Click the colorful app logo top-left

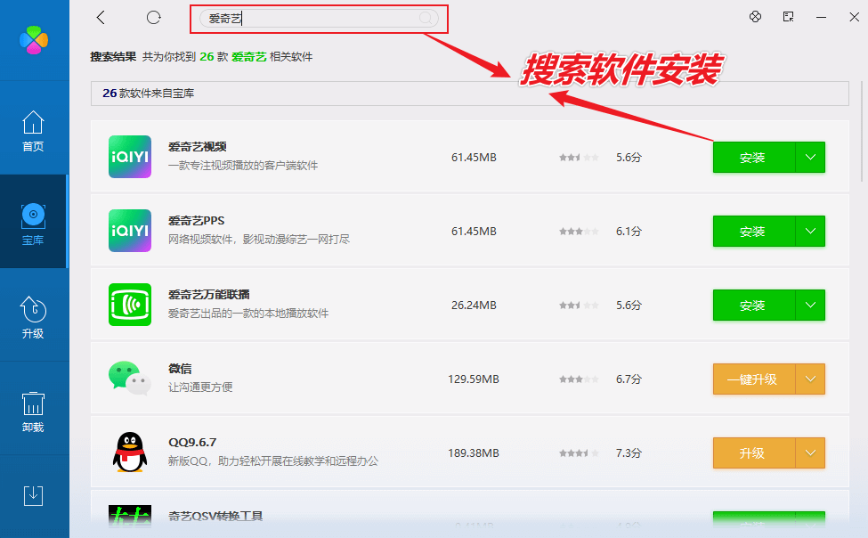35,41
